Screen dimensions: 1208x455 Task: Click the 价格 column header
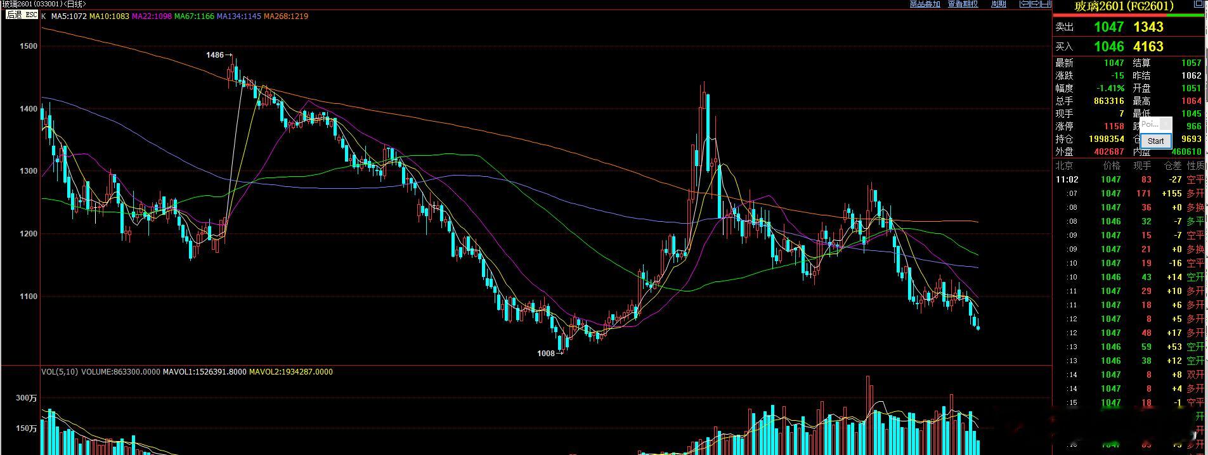coord(1112,165)
